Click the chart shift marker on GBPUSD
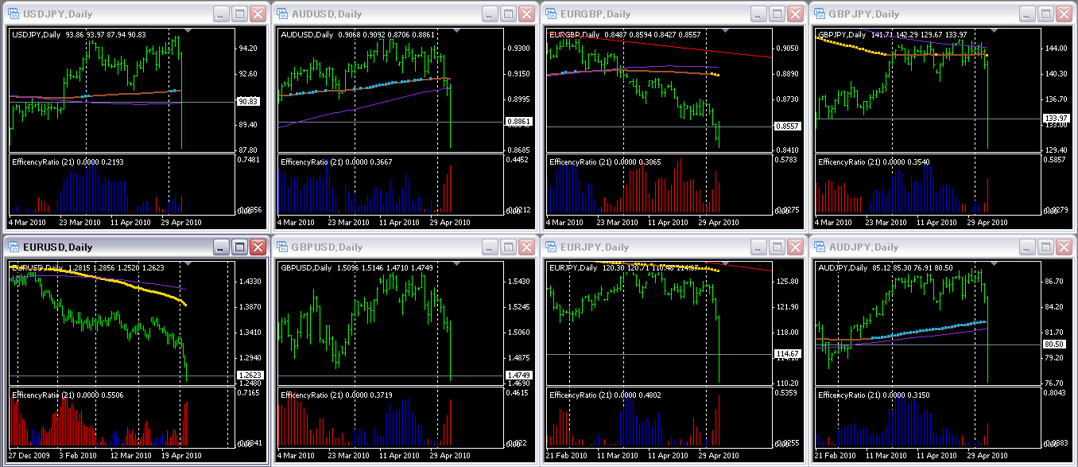The width and height of the screenshot is (1078, 467). tap(456, 263)
